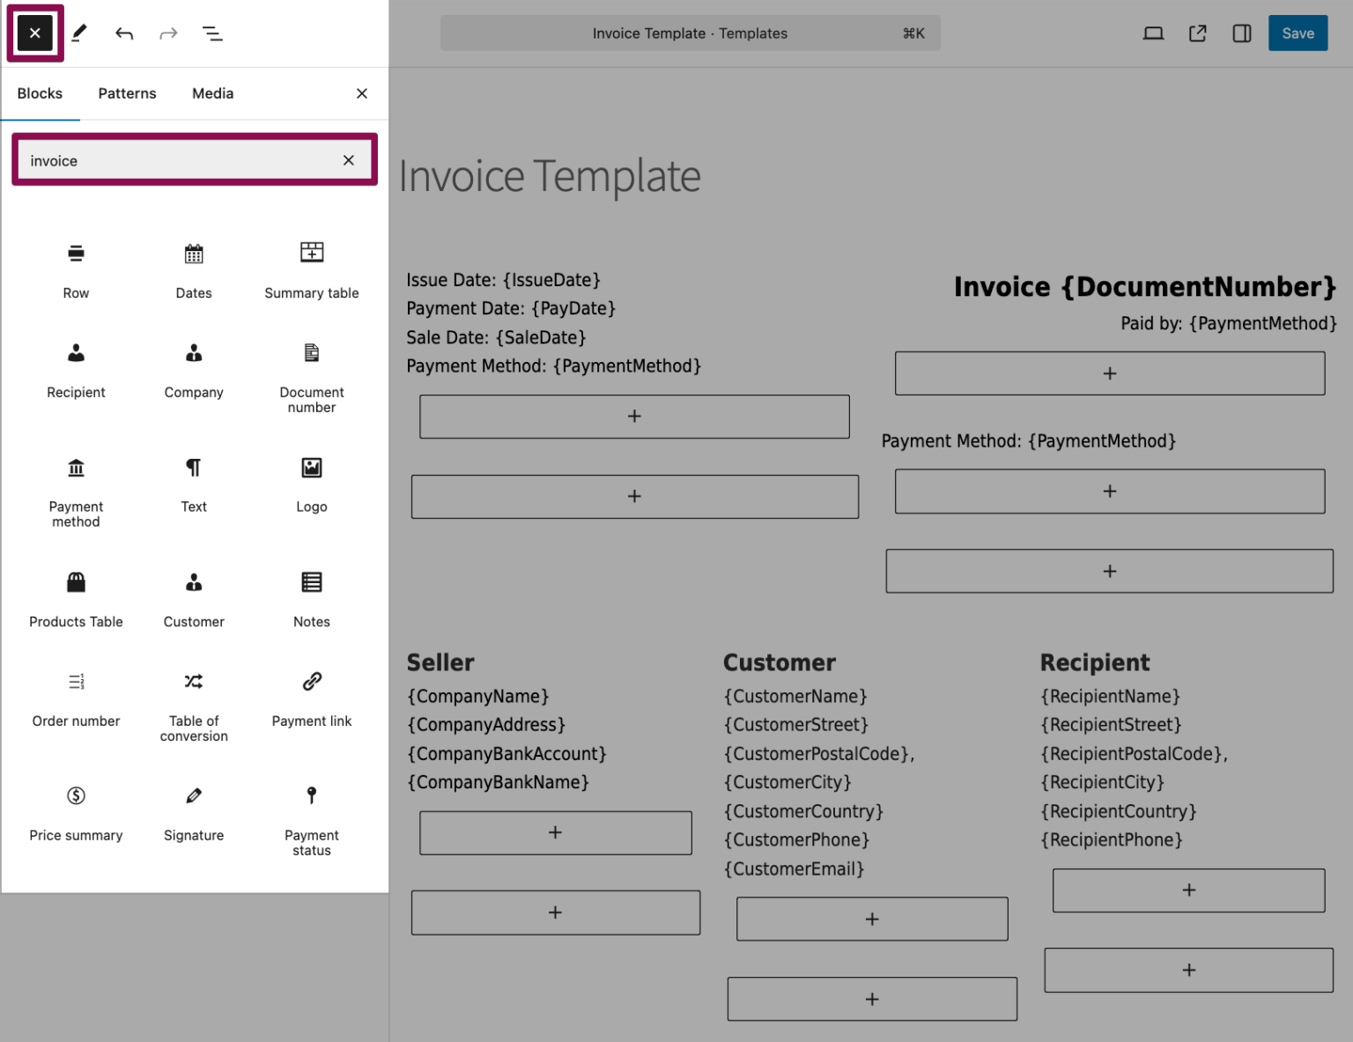The image size is (1353, 1042).
Task: Switch to the Patterns tab
Action: [x=127, y=92]
